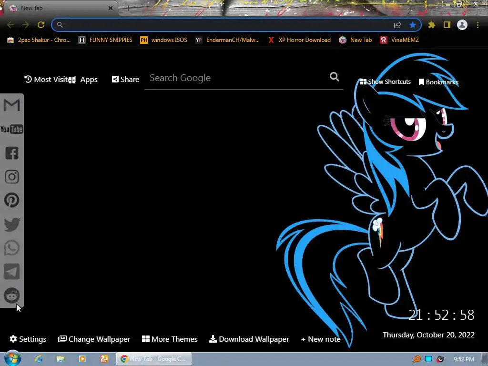The width and height of the screenshot is (488, 366).
Task: Open Twitter sidebar shortcut
Action: pyautogui.click(x=12, y=224)
